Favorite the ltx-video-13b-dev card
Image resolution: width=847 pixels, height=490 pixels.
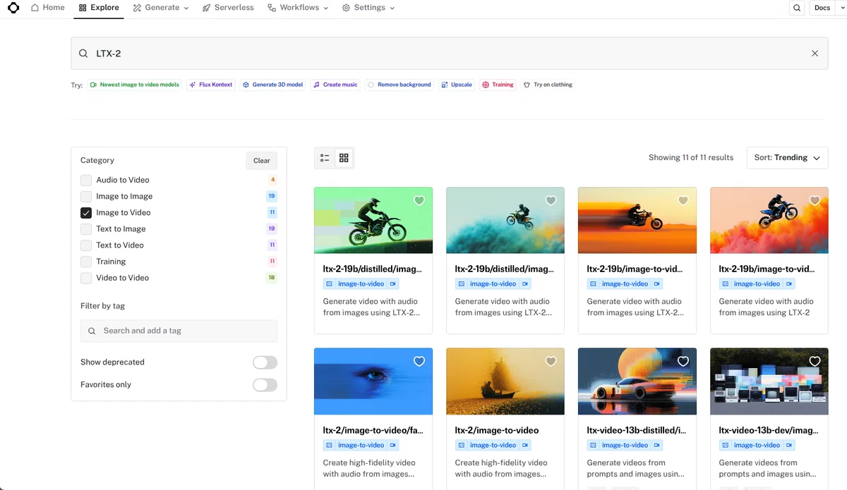tap(815, 362)
